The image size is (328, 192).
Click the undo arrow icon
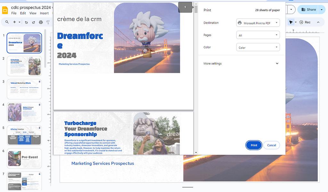(x=26, y=22)
